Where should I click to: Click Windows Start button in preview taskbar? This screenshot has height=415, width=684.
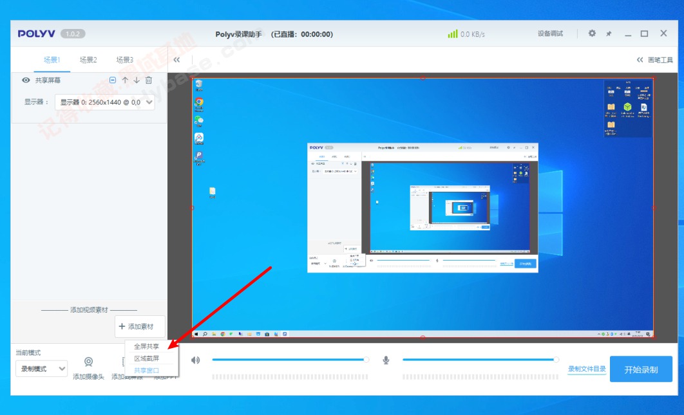pyautogui.click(x=196, y=334)
